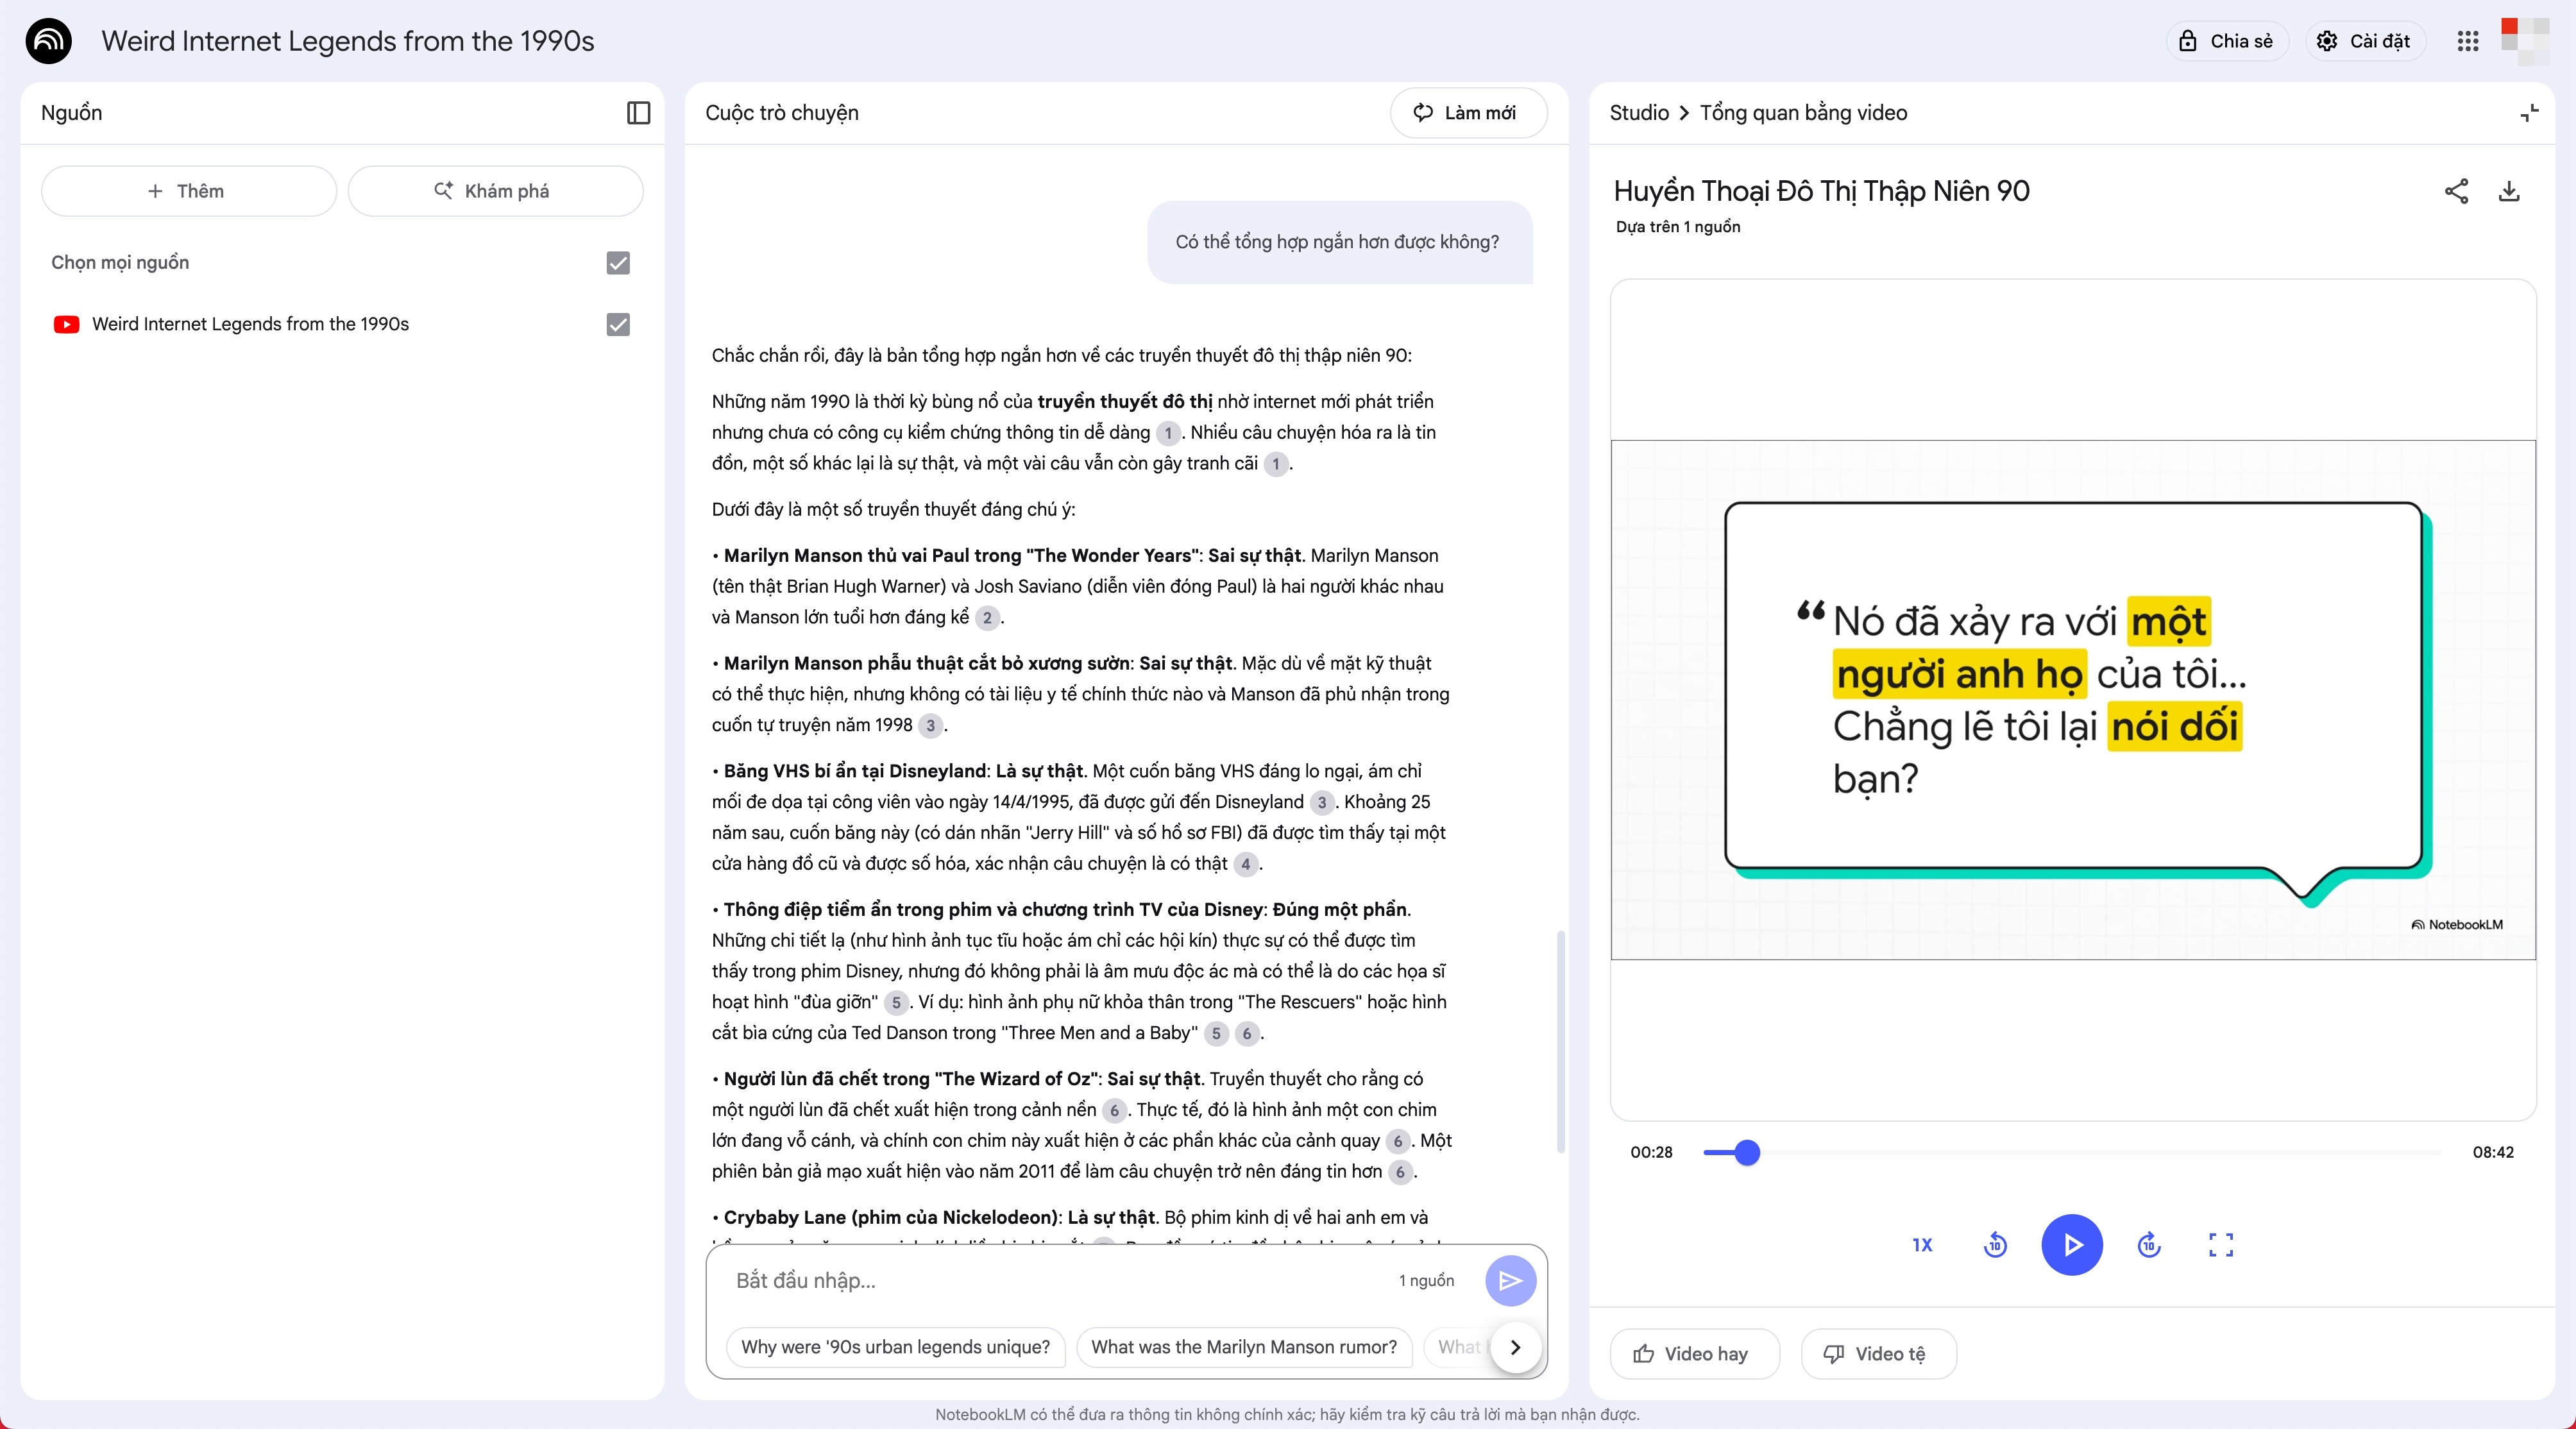Send the chat message
This screenshot has height=1429, width=2576.
[x=1510, y=1280]
